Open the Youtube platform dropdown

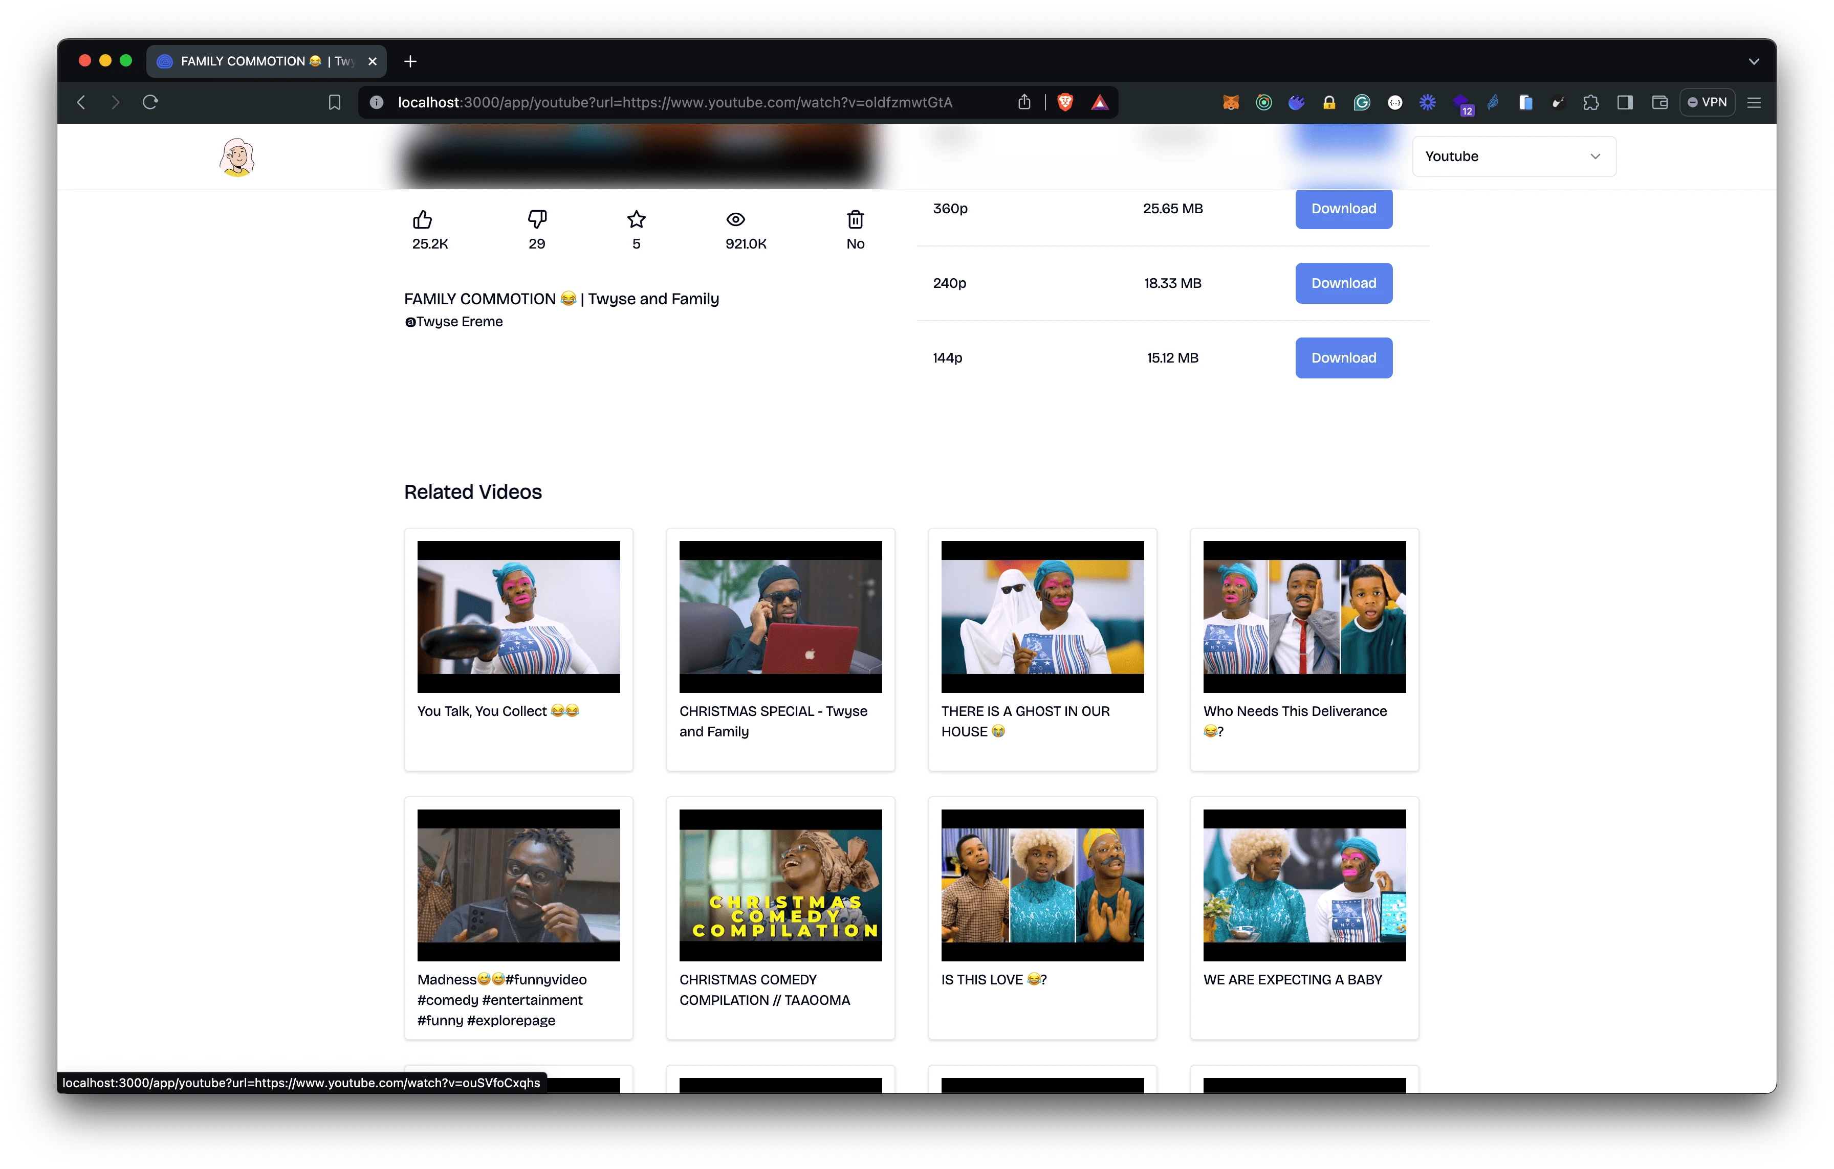coord(1513,156)
